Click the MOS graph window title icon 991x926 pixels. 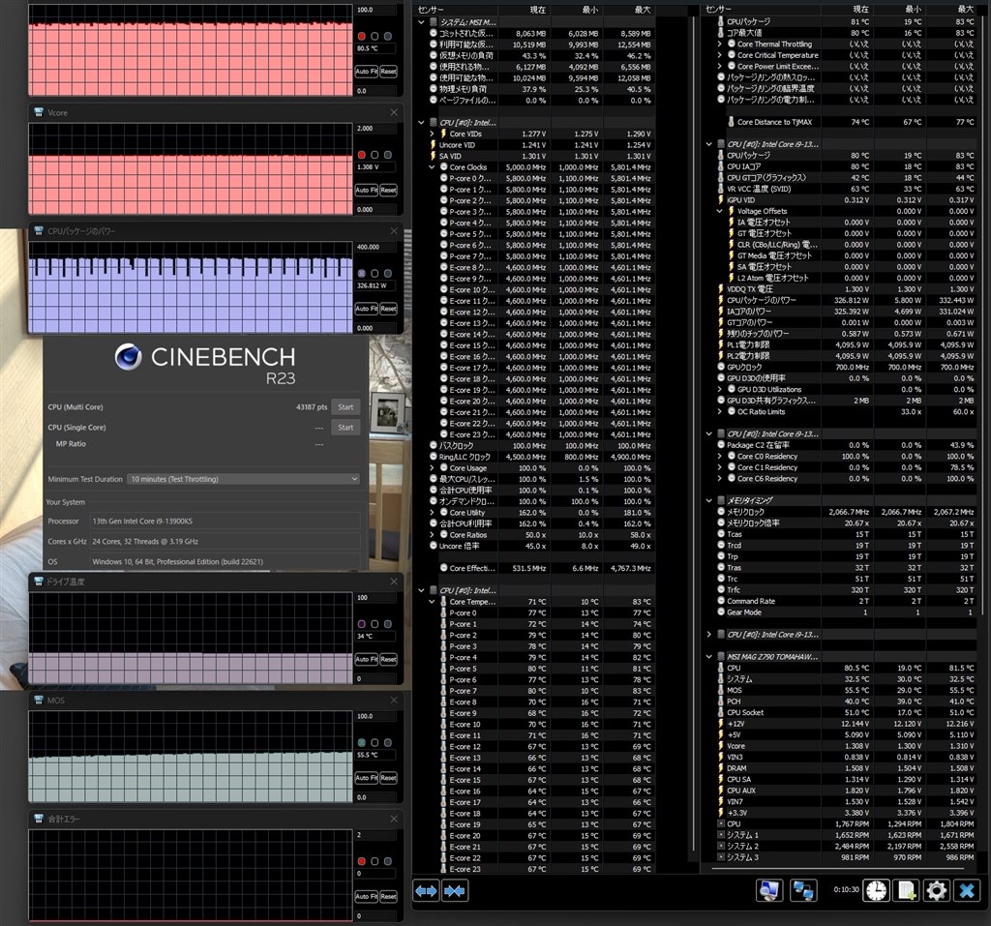[x=39, y=701]
